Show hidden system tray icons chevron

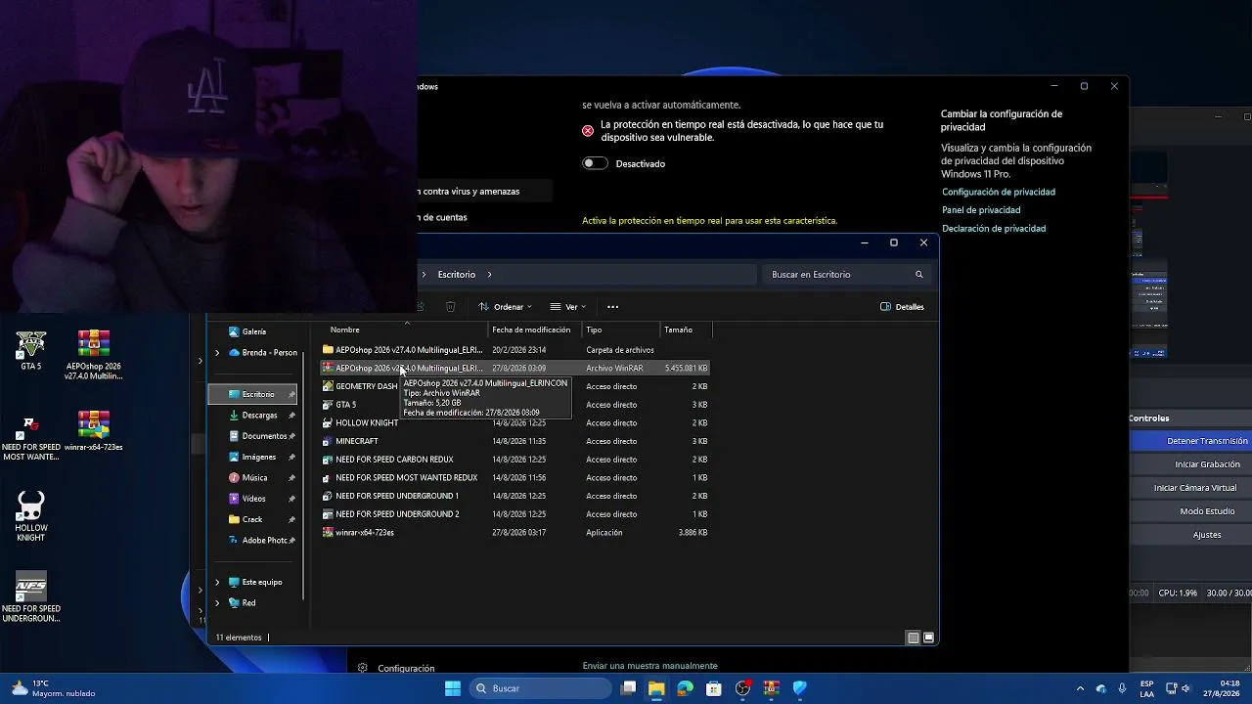(x=1080, y=688)
